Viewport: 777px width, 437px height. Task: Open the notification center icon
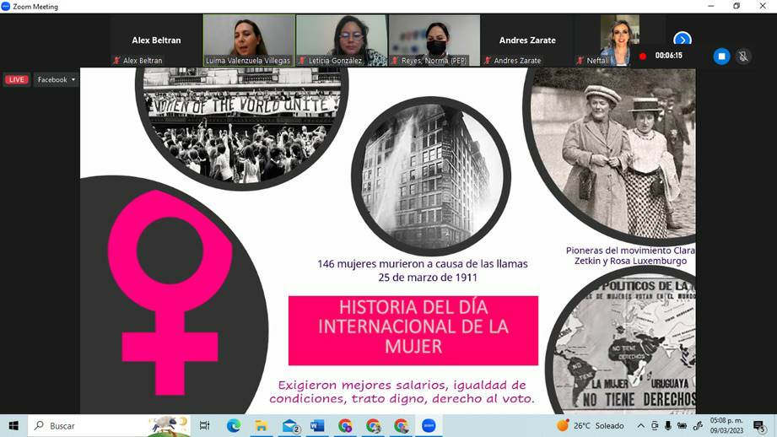[758, 425]
